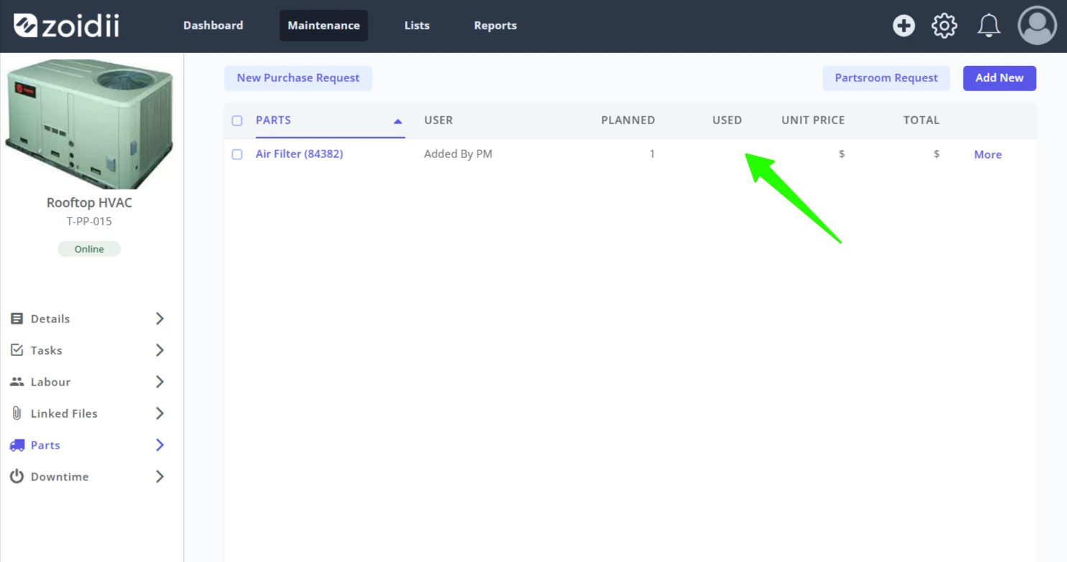Expand Downtime chevron arrow
The height and width of the screenshot is (562, 1067).
tap(159, 477)
